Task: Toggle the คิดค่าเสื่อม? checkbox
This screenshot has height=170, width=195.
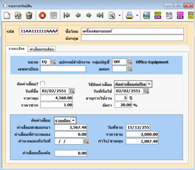Action: click(43, 84)
